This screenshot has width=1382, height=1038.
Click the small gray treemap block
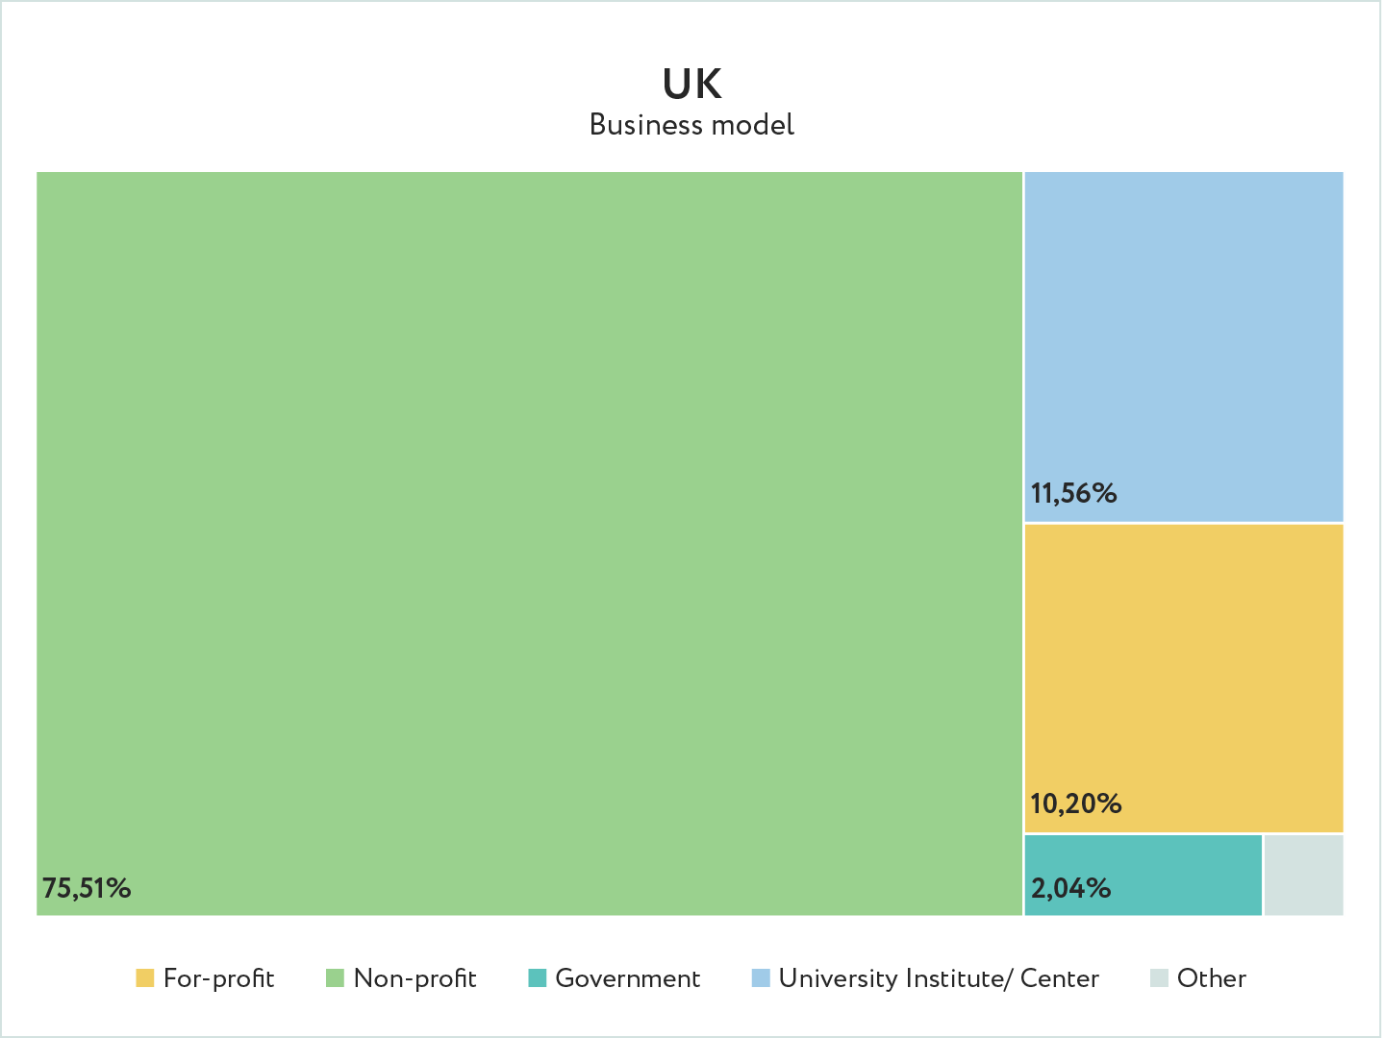coord(1303,875)
